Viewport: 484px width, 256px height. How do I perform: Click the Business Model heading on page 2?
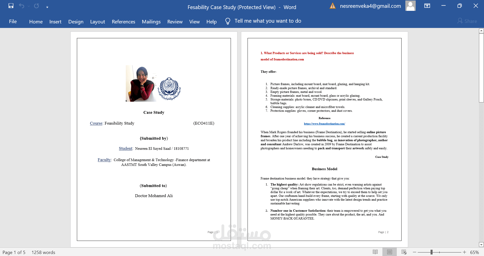coord(324,169)
